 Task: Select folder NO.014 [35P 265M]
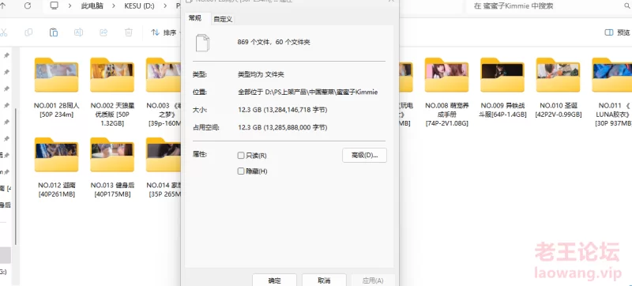tap(164, 167)
